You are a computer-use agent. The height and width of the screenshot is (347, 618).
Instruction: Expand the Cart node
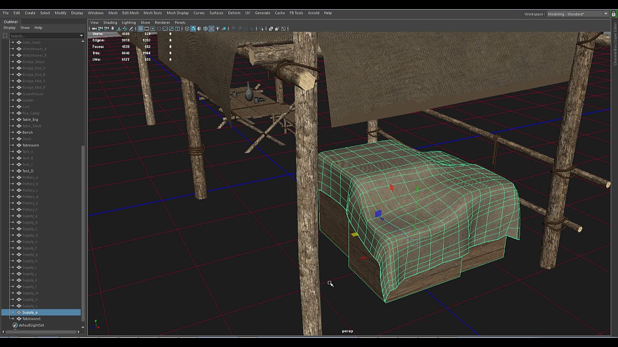[13, 107]
